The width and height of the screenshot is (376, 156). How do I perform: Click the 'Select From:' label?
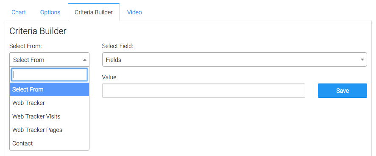[x=26, y=46]
